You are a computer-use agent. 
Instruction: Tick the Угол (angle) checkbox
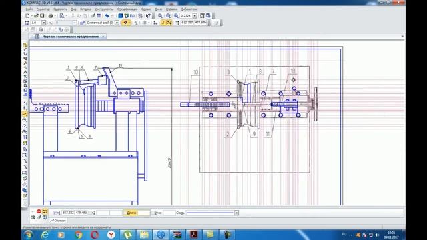(x=153, y=213)
